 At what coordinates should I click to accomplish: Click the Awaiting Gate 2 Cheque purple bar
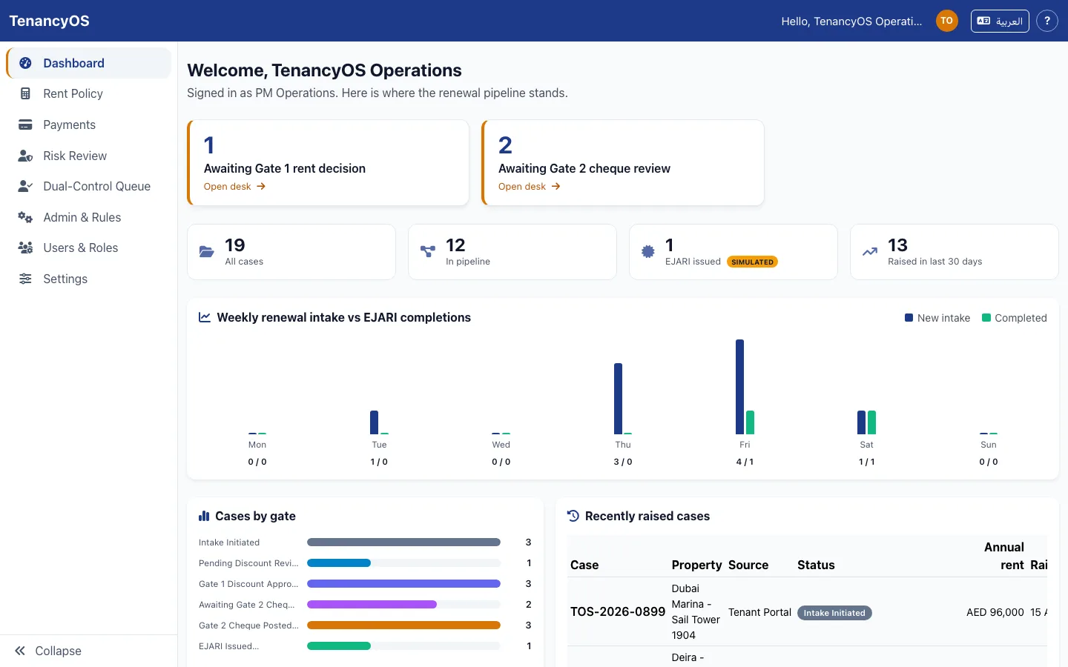click(372, 605)
